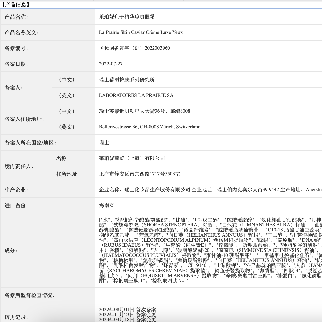
Task: Click the 2022年08月01日 首次备案 history entry
Action: click(128, 310)
